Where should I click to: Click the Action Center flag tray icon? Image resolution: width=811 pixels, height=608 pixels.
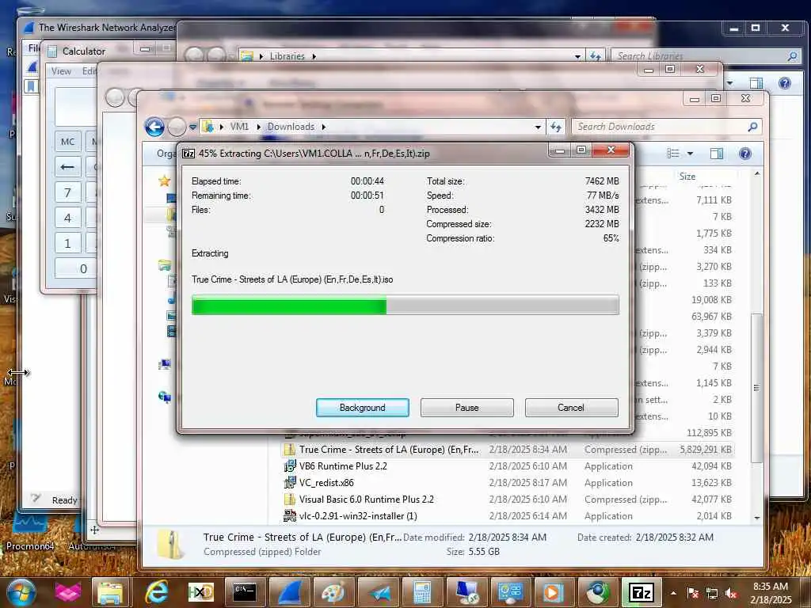click(692, 593)
